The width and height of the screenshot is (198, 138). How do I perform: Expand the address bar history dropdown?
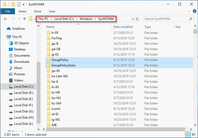point(133,19)
